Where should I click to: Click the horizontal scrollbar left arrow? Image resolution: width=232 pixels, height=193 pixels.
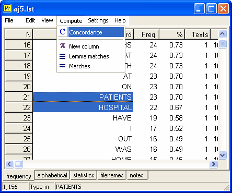coord(9,164)
